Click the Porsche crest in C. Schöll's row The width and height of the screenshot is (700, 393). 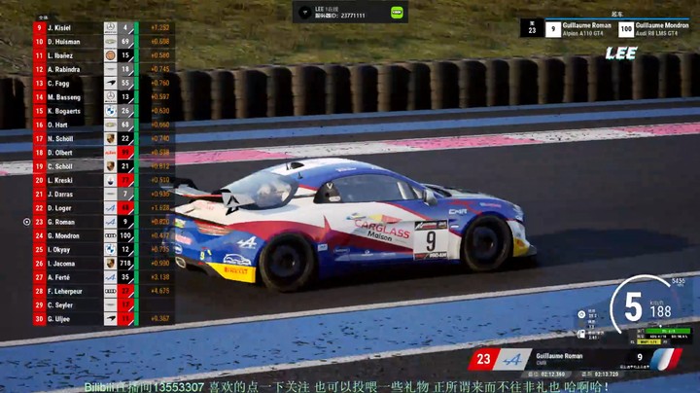tap(110, 166)
